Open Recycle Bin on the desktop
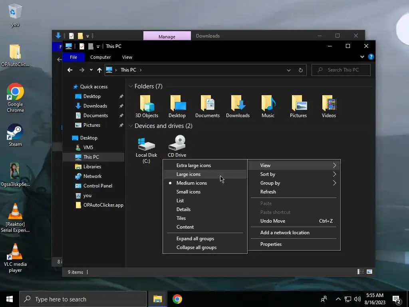 click(15, 15)
